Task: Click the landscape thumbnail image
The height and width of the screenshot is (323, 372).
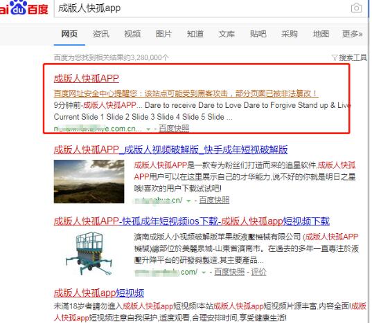Action: pos(89,181)
